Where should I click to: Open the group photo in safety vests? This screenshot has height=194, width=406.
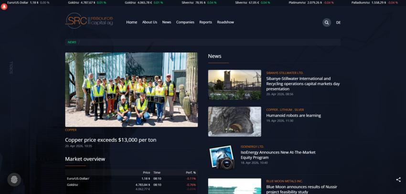131,90
